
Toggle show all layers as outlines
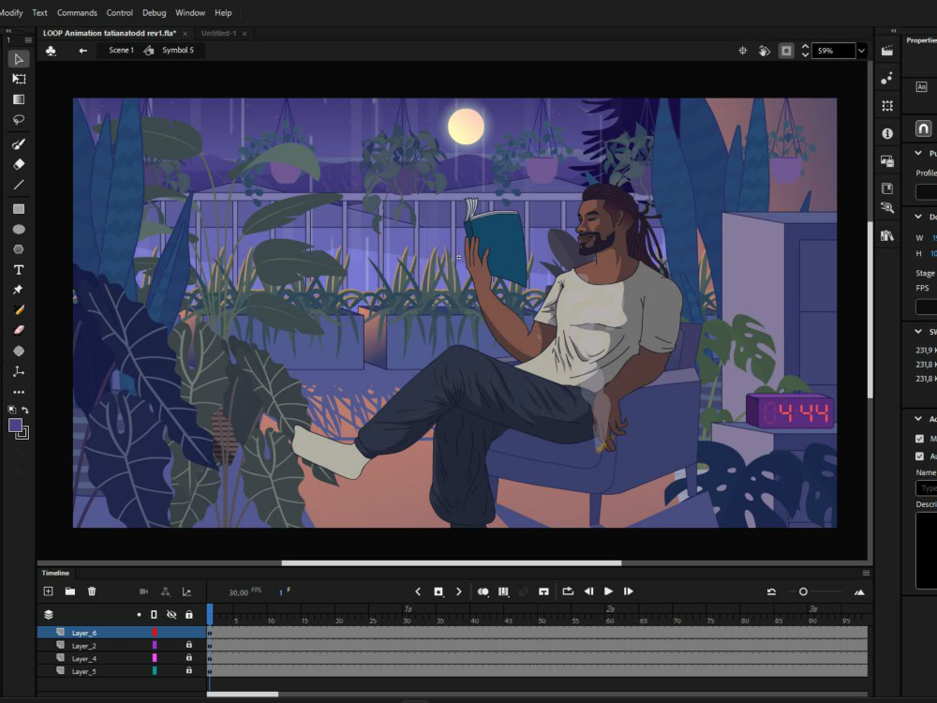click(155, 615)
